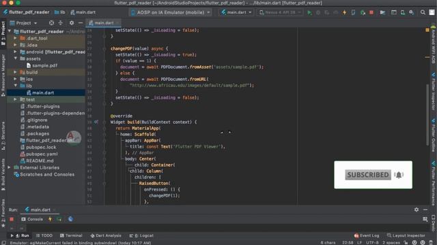Expand the .idea folder

click(15, 45)
